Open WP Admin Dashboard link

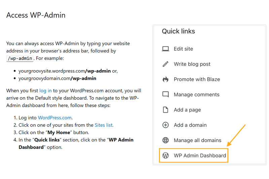tap(200, 155)
